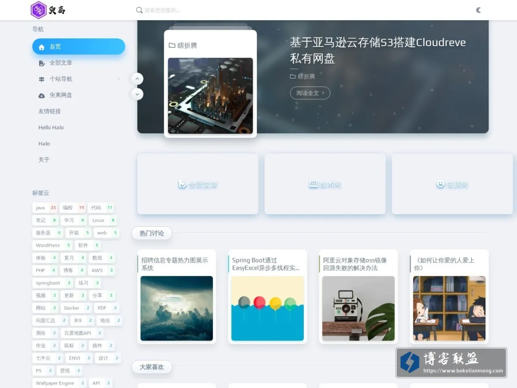
Task: Select the 壁纸 tag
Action: click(69, 370)
